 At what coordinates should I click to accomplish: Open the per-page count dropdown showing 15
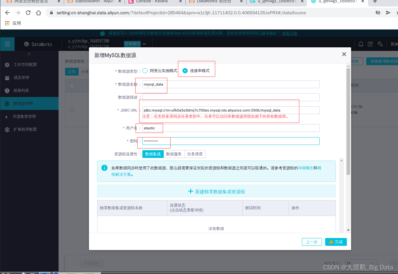pyautogui.click(x=361, y=263)
